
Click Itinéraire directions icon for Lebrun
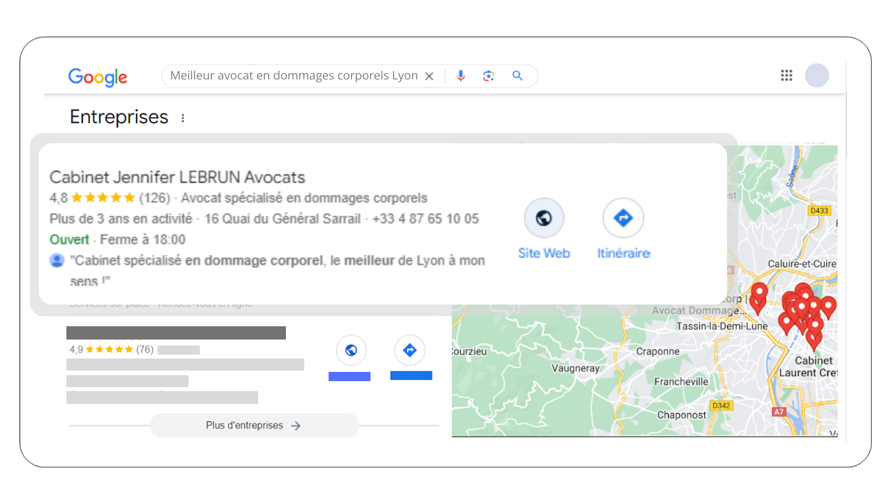click(x=623, y=218)
